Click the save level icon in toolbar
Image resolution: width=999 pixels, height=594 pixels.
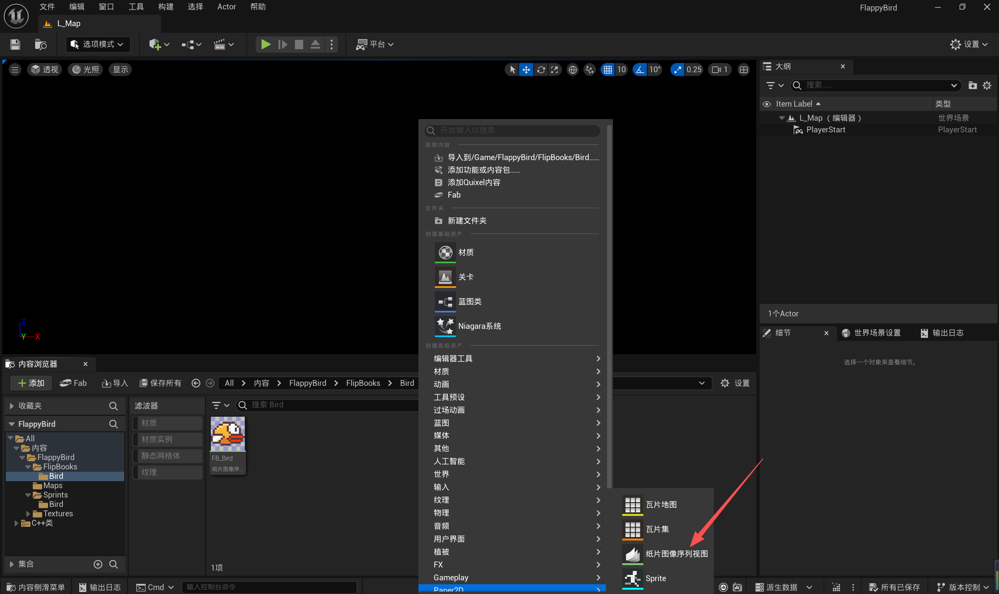pos(15,44)
